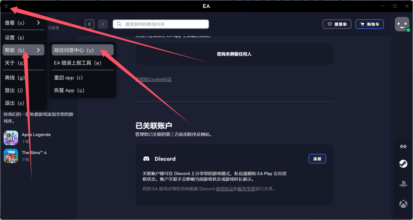Open the 保密和Cookie协议 link

(154, 79)
